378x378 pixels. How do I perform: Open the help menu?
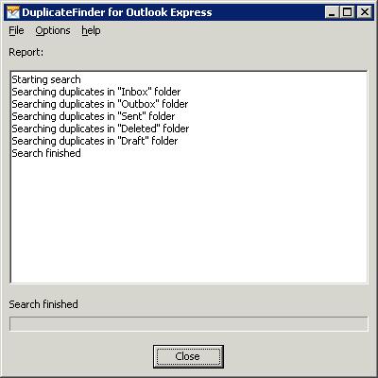click(x=91, y=30)
